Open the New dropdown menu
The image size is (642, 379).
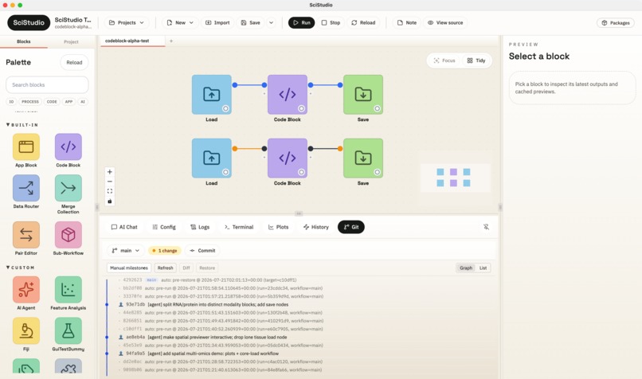180,22
